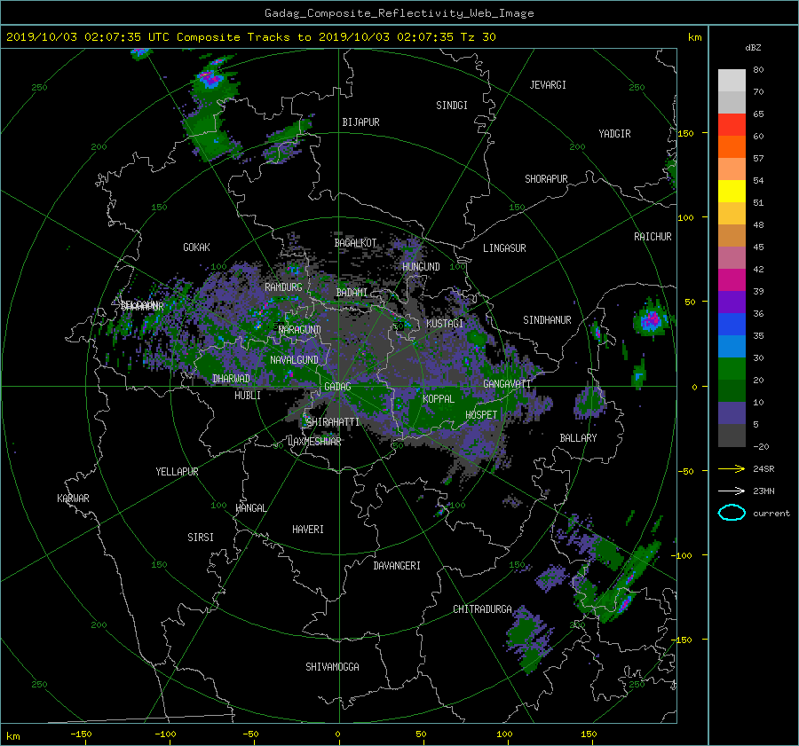This screenshot has height=746, width=799.
Task: Click the blue 36 dBZ color swatch
Action: [x=732, y=325]
